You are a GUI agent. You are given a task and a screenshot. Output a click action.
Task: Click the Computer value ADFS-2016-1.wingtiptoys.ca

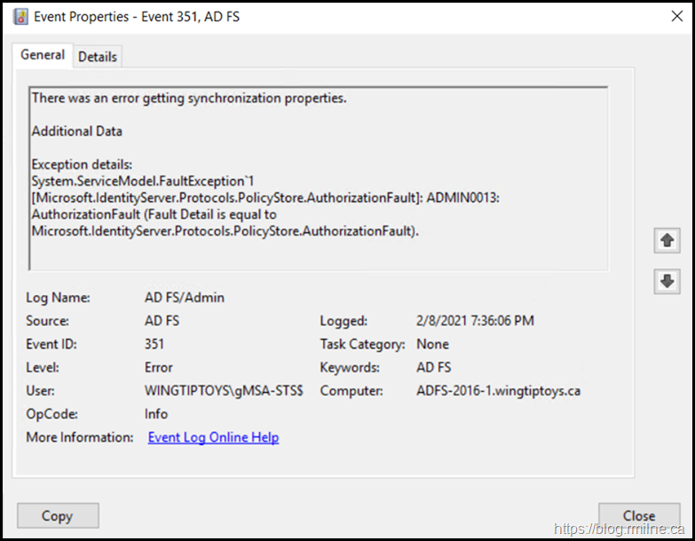coord(498,391)
